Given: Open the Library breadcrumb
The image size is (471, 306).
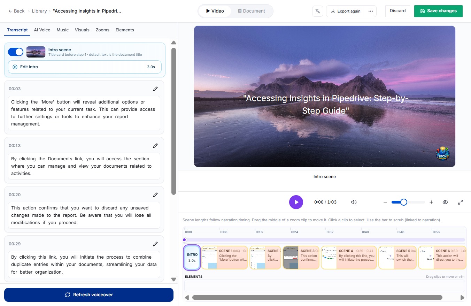Looking at the screenshot, I should (39, 11).
